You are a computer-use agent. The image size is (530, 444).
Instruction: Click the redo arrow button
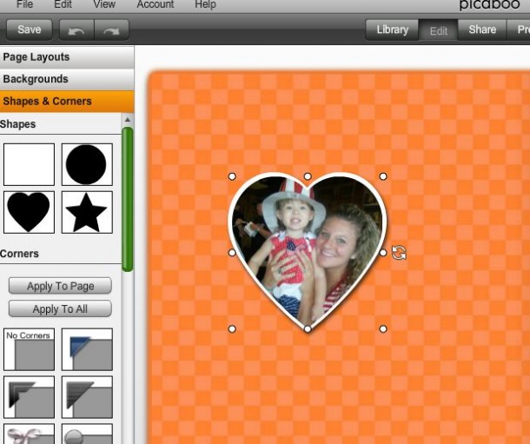pos(112,30)
